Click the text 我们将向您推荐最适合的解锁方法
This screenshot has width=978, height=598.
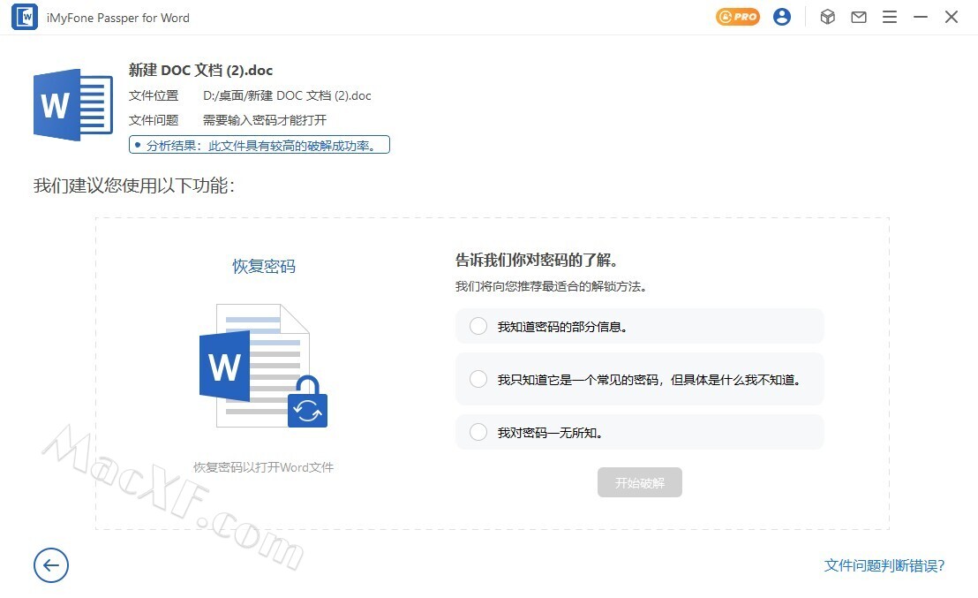[552, 286]
